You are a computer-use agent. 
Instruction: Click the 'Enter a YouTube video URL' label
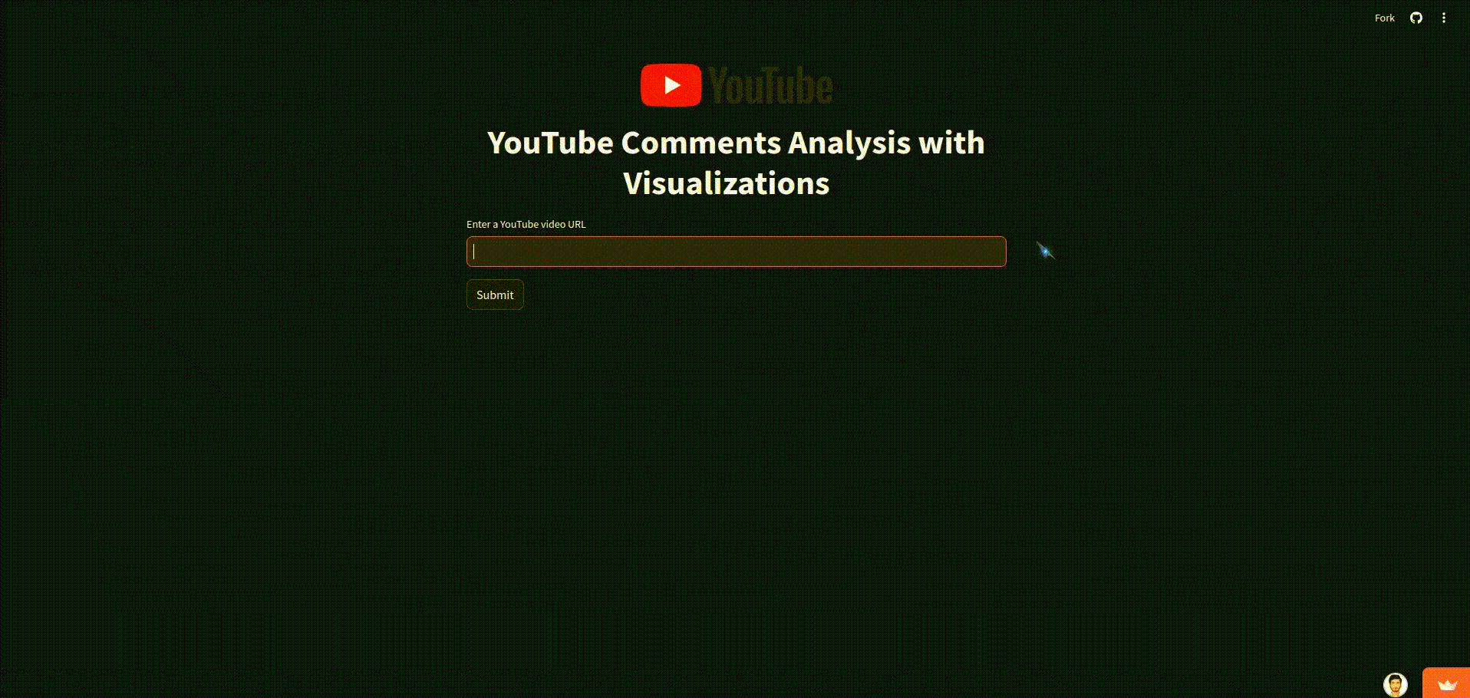point(526,224)
